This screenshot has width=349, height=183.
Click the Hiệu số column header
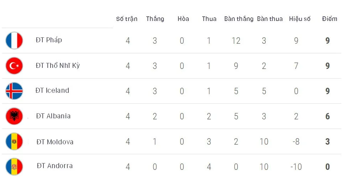point(299,19)
